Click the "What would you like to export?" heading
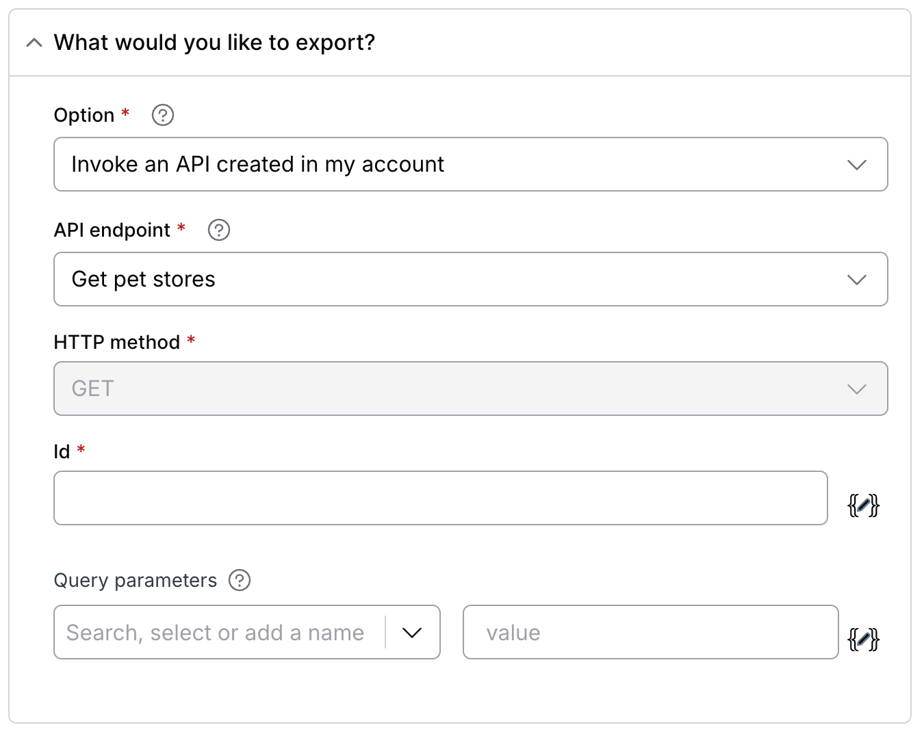This screenshot has height=736, width=924. click(x=214, y=42)
